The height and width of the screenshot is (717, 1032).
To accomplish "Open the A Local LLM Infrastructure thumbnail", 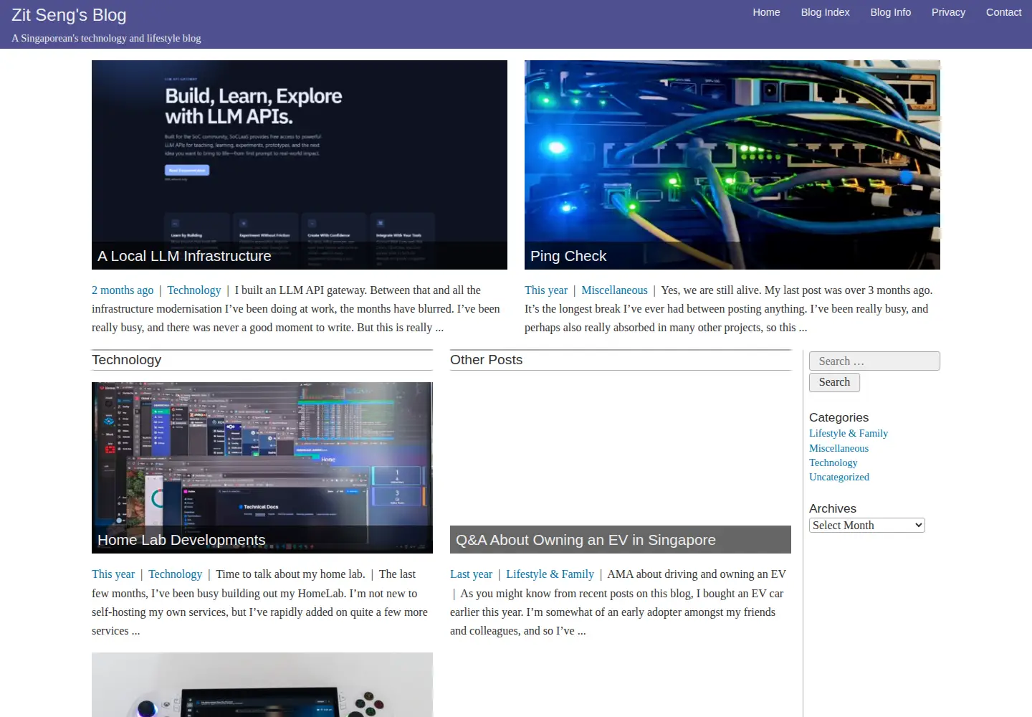I will [300, 165].
